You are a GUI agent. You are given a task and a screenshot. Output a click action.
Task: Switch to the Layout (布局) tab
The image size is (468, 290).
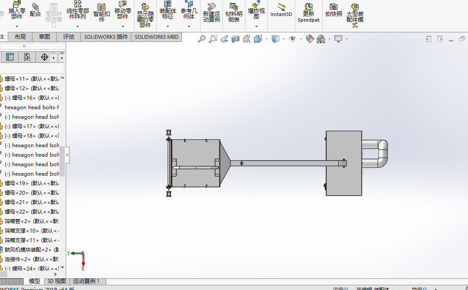point(20,37)
